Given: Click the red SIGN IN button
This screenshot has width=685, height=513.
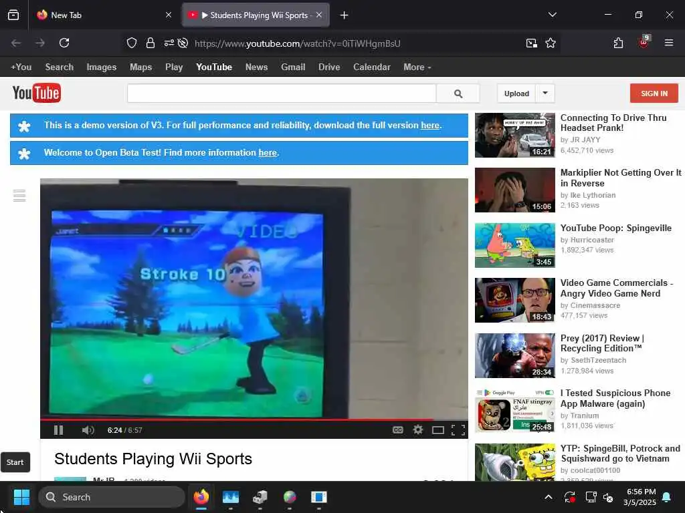Looking at the screenshot, I should (654, 94).
